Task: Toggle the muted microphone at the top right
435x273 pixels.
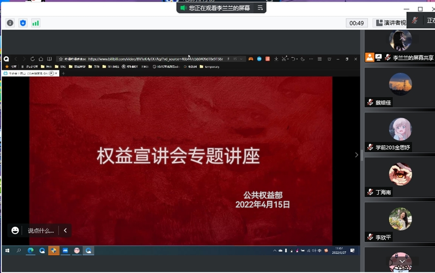Action: (415, 20)
